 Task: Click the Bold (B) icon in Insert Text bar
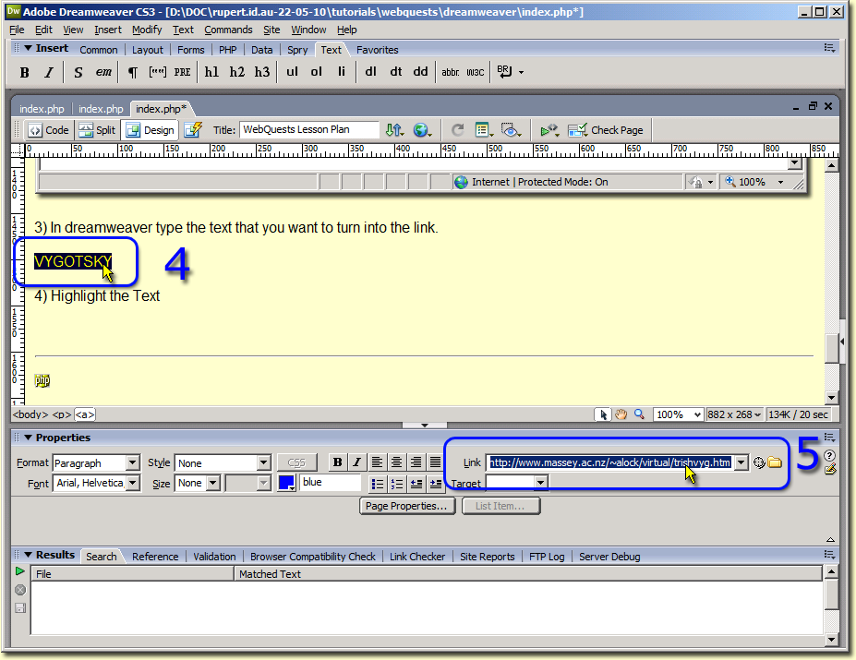(x=25, y=72)
